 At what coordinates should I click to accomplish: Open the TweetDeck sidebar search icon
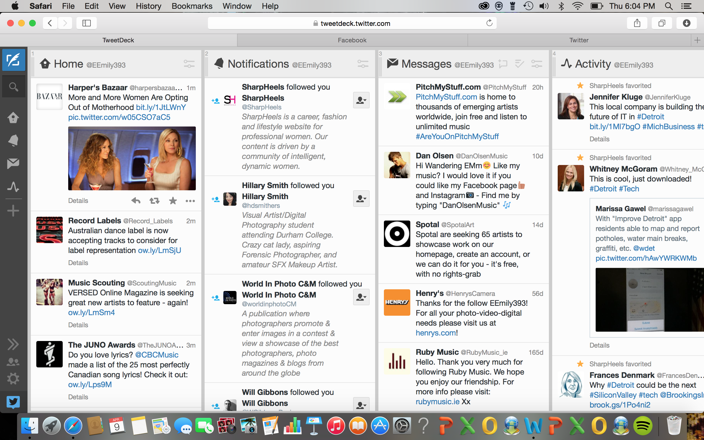13,87
